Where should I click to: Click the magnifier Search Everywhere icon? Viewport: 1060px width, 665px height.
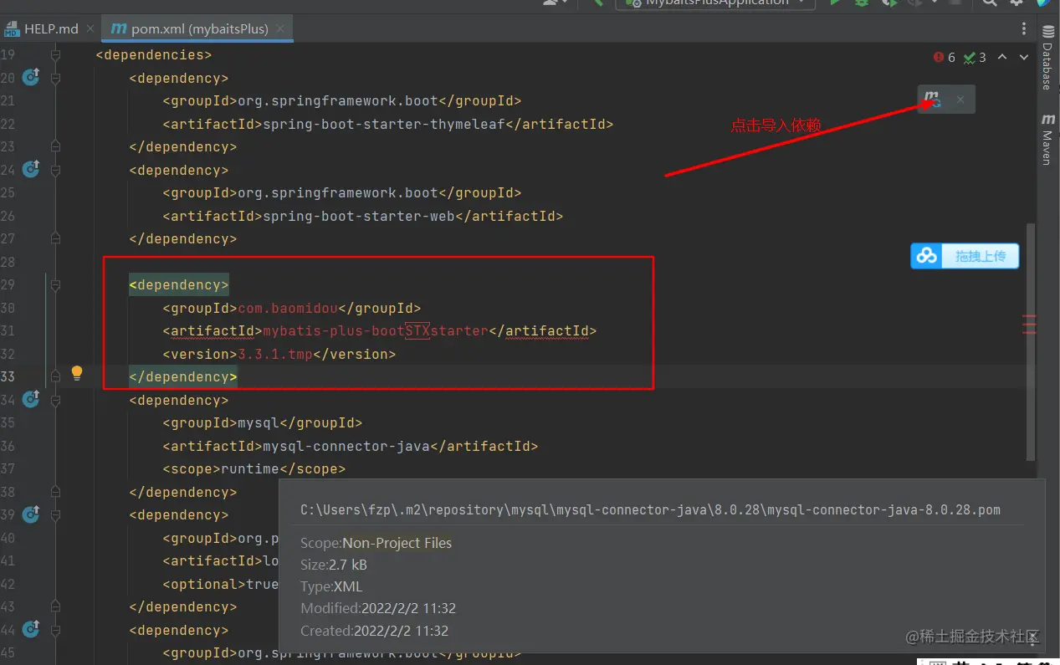click(x=990, y=3)
